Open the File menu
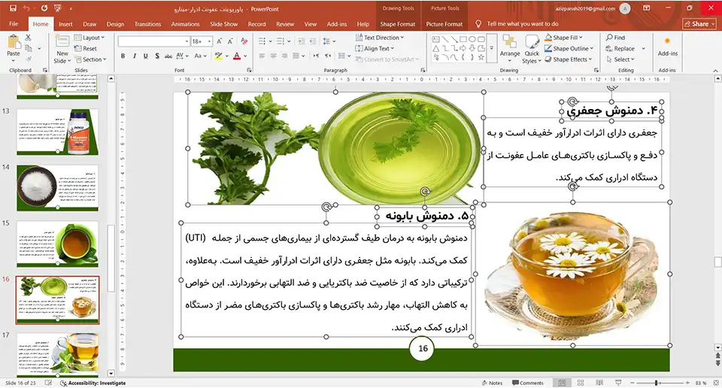The image size is (722, 388). 14,24
